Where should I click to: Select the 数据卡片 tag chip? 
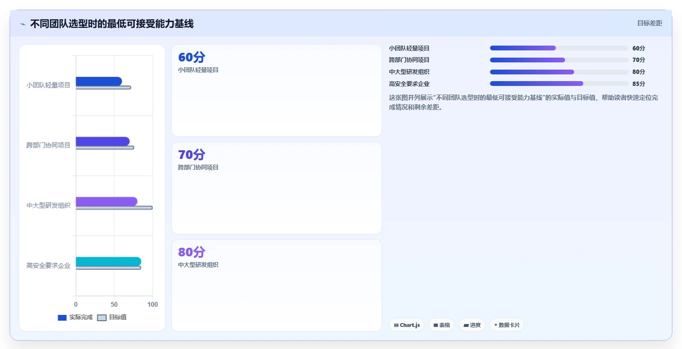pos(507,325)
